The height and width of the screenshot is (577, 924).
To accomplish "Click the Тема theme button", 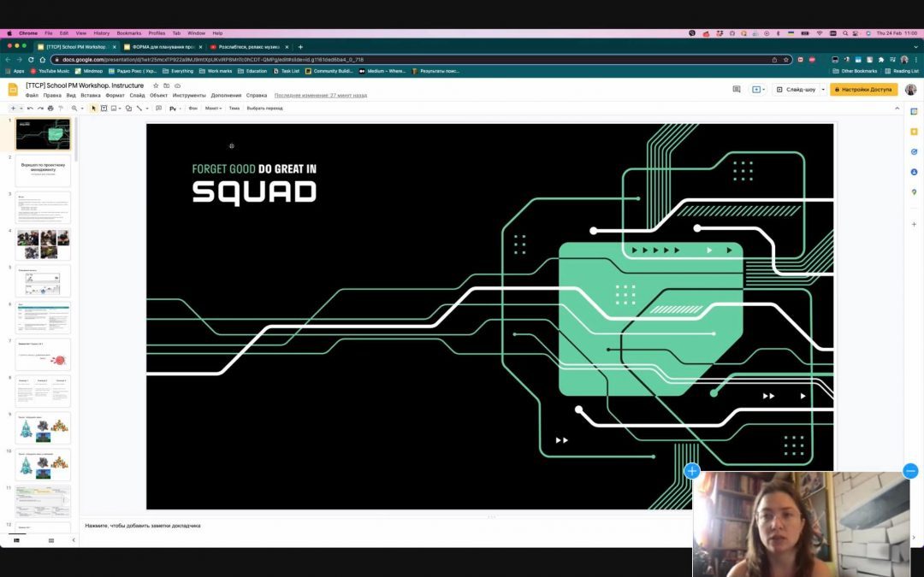I will pos(234,109).
